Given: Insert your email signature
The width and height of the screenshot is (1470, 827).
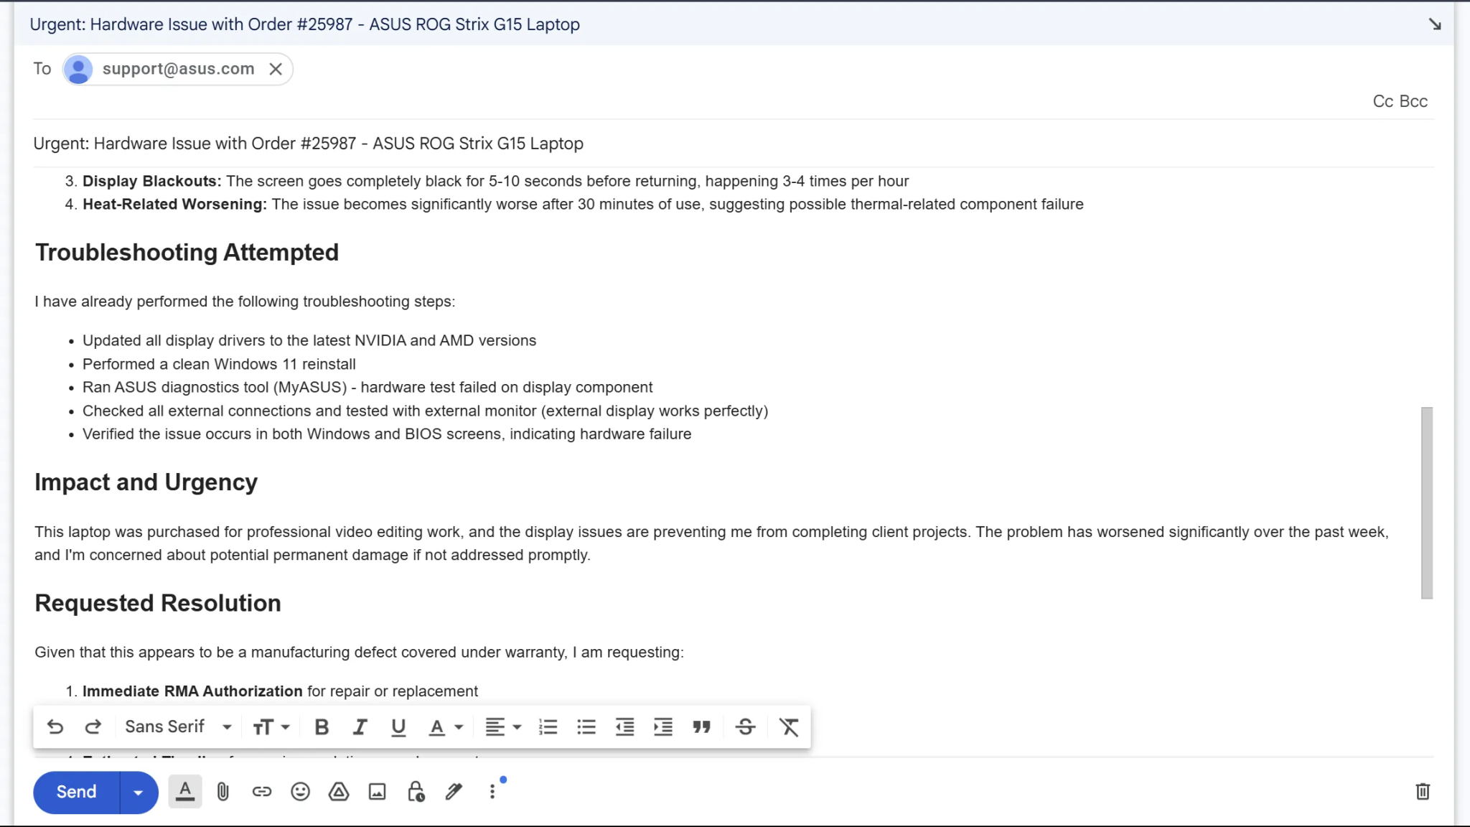Looking at the screenshot, I should coord(454,791).
